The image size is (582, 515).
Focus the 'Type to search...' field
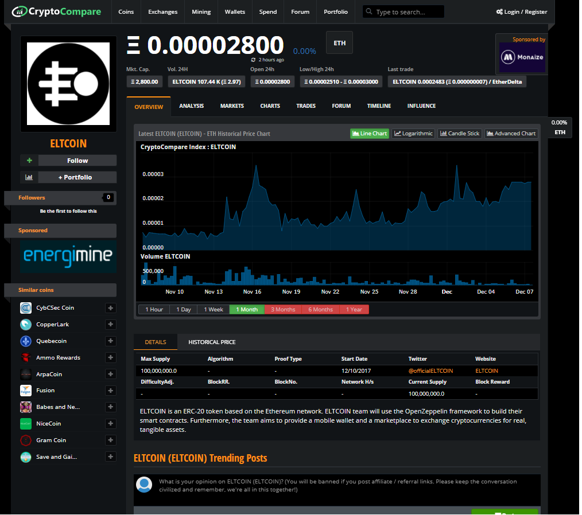[403, 12]
